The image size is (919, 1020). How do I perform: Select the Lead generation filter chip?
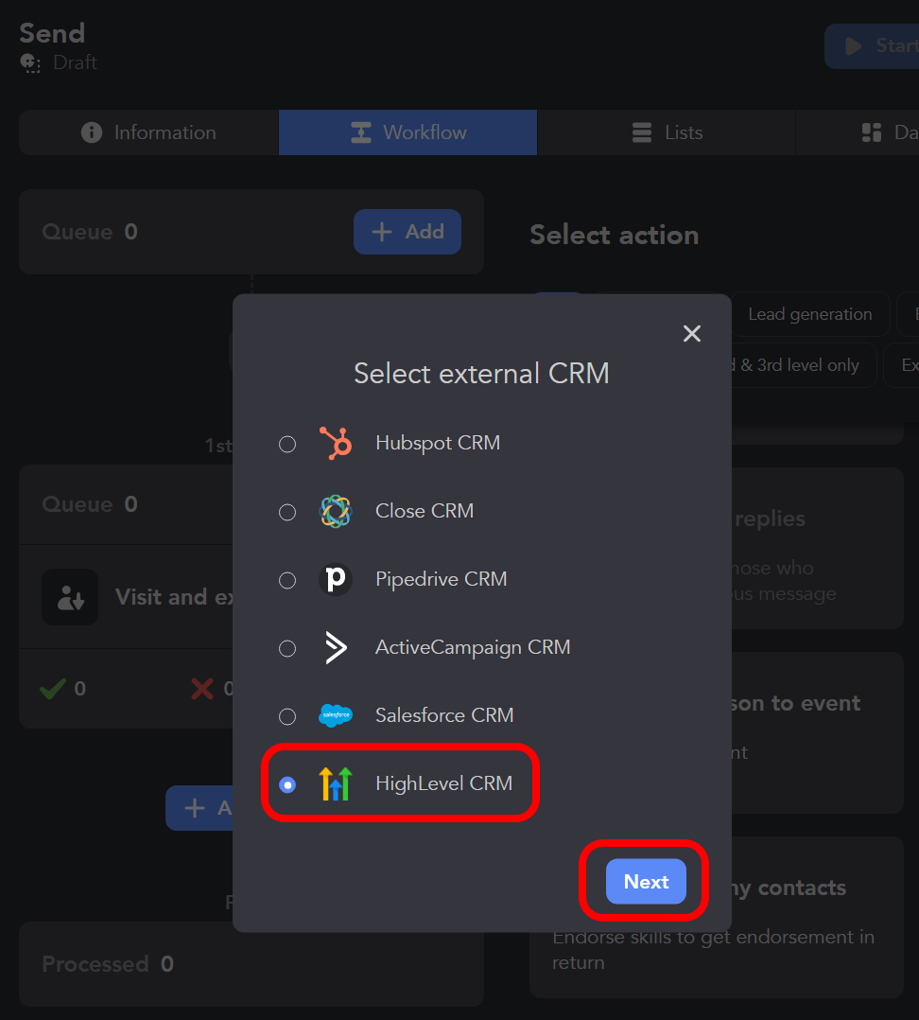[810, 314]
